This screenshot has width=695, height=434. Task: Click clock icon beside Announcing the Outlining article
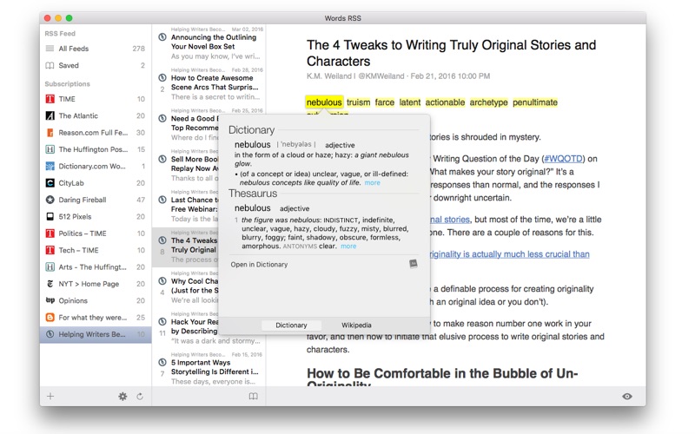pos(162,36)
